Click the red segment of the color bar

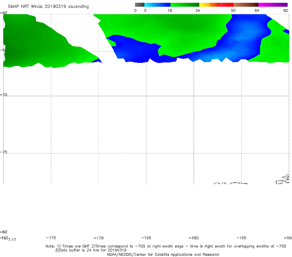(226, 5)
